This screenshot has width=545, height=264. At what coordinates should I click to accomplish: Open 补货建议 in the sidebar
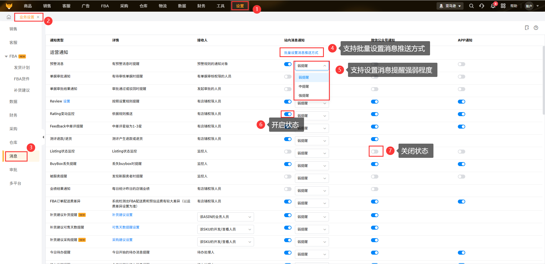pos(22,90)
